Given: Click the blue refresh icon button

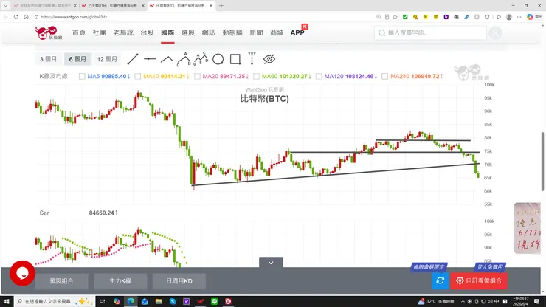Looking at the screenshot, I should click(440, 280).
